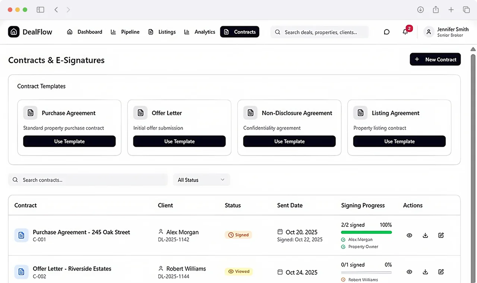Click the page vertical scrollbar
Image resolution: width=477 pixels, height=283 pixels.
tap(473, 168)
